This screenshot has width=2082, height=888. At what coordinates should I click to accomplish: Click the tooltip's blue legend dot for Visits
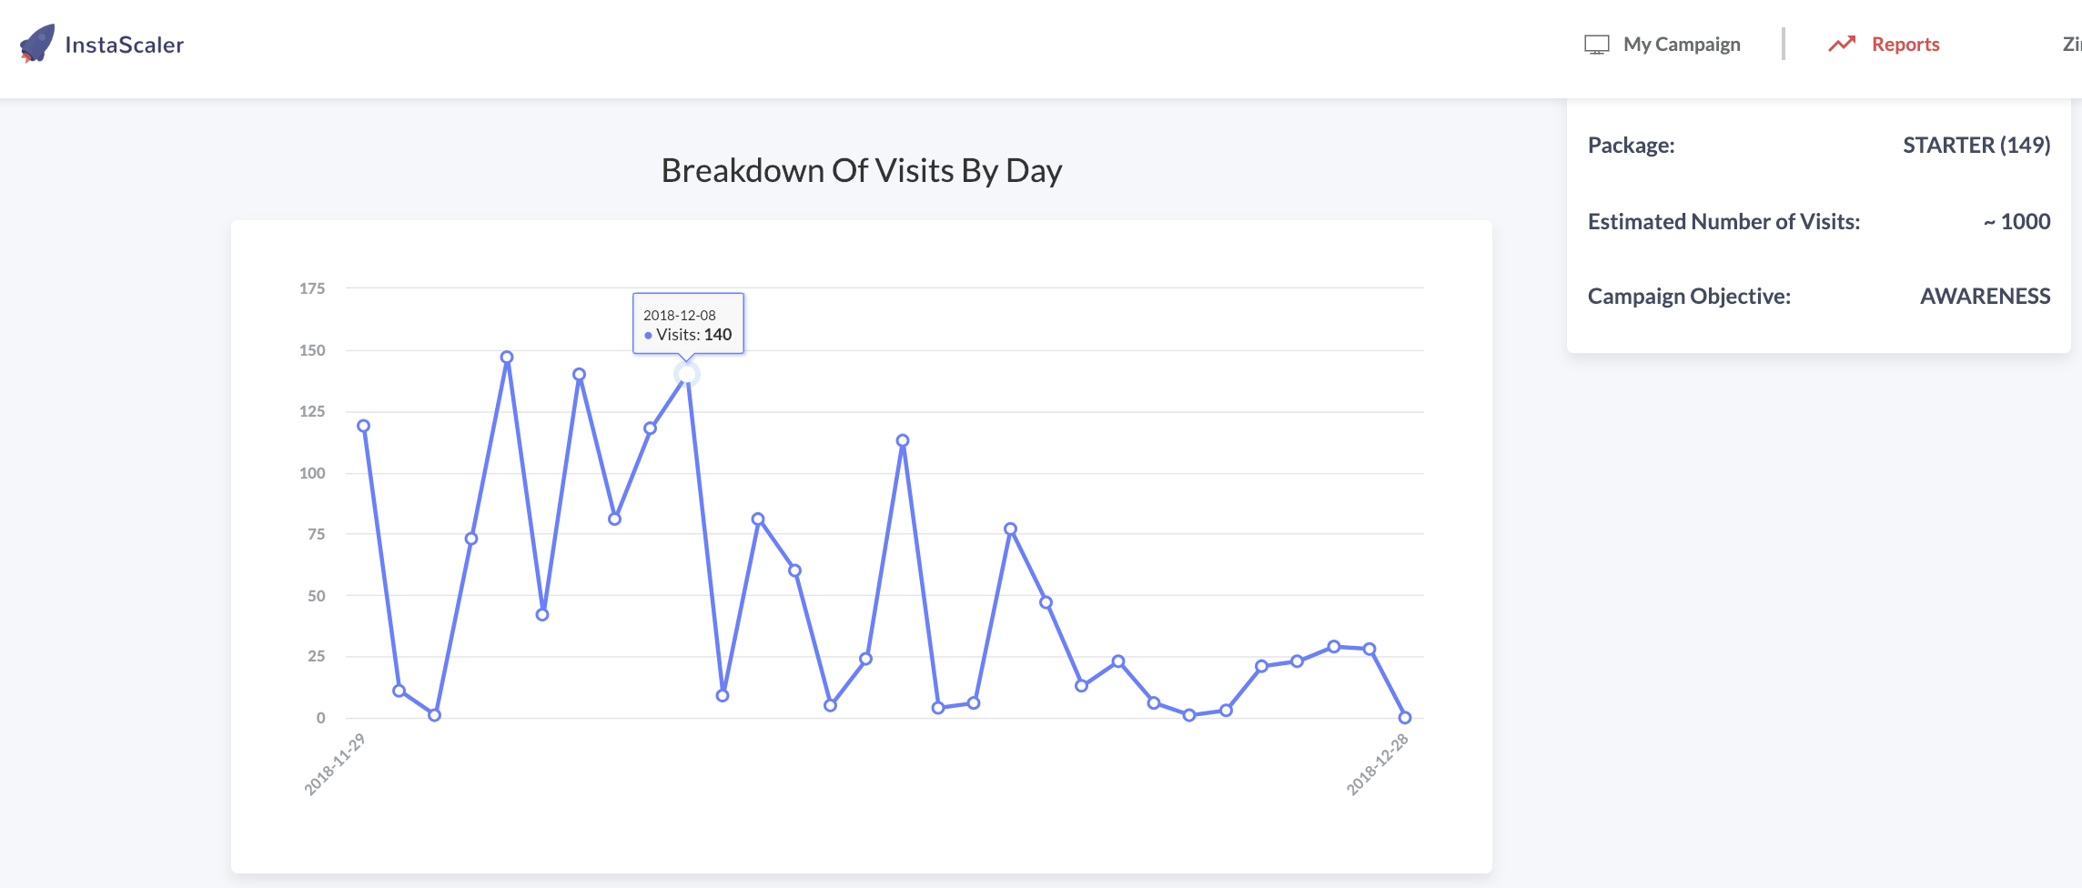pyautogui.click(x=648, y=335)
